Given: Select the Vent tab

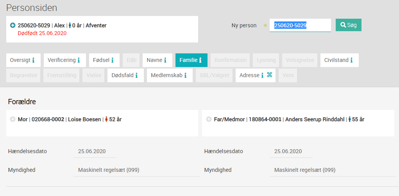Looking at the screenshot, I should pos(288,76).
